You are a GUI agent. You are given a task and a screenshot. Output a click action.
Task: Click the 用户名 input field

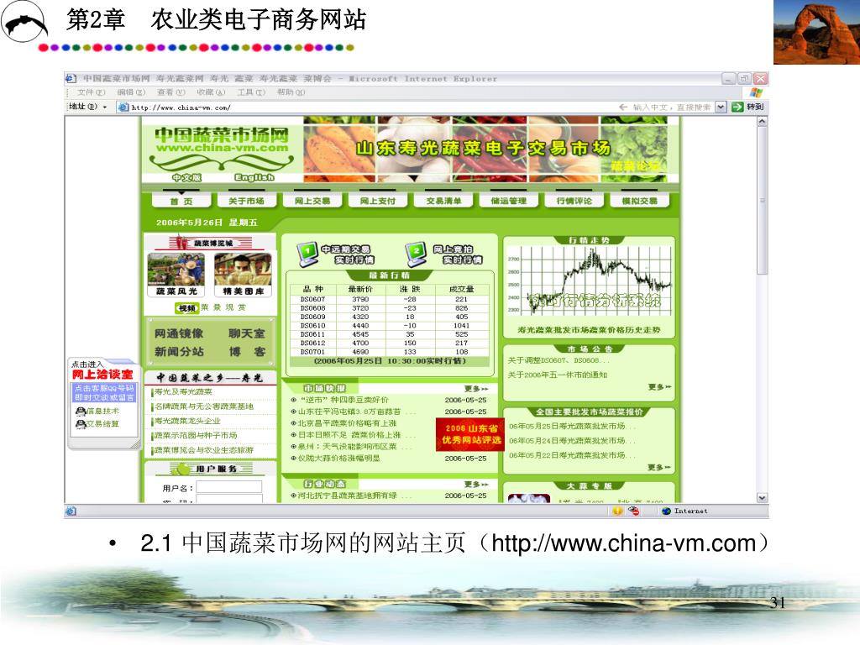[x=229, y=488]
